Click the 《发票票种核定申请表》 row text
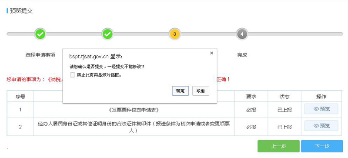 coord(134,110)
